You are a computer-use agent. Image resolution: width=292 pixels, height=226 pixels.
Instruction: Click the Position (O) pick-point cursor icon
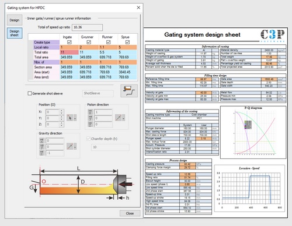[x=69, y=118]
